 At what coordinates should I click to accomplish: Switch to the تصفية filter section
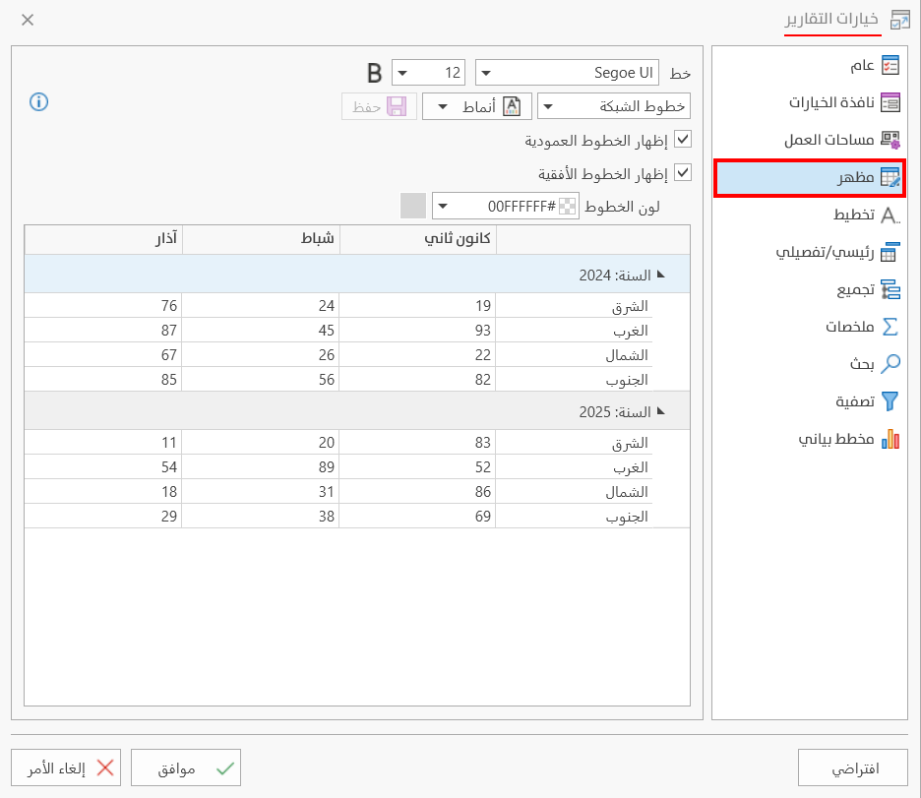890,401
